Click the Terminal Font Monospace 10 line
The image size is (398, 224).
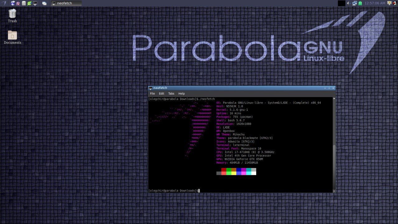[239, 149]
